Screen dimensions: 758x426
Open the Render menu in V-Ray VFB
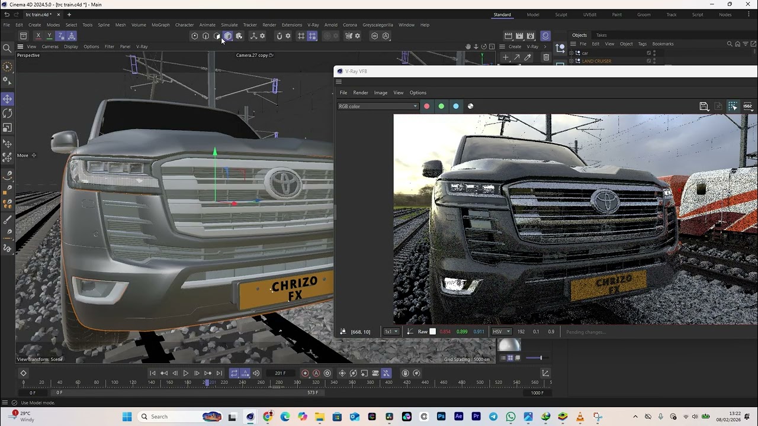tap(361, 93)
